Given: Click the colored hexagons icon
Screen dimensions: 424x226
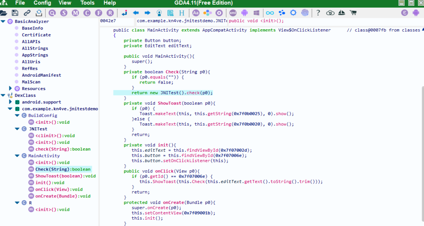Looking at the screenshot, I should click(207, 13).
